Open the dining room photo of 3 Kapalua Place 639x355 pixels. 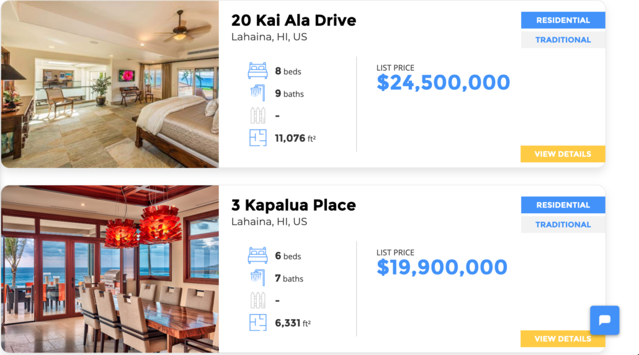[110, 269]
